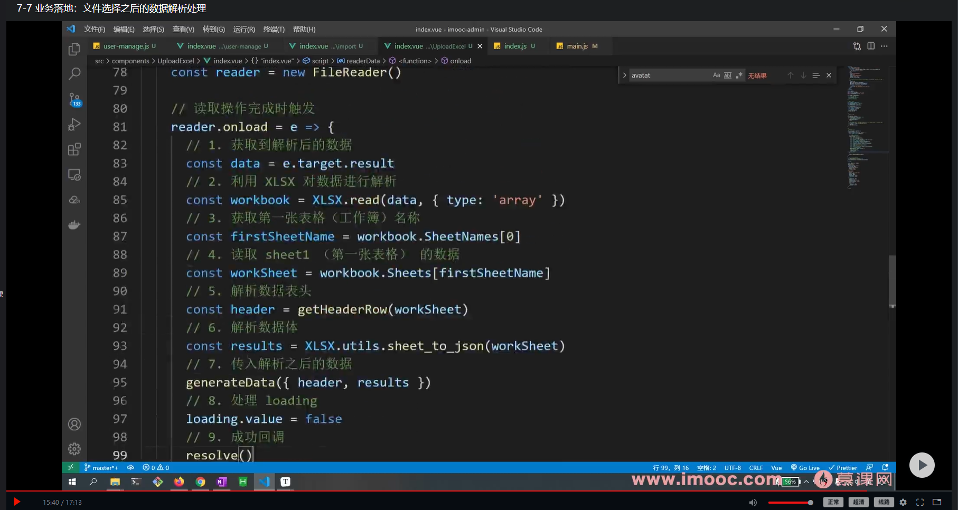Toggle video player fullscreen
Screen dimensions: 958x510
(x=920, y=503)
